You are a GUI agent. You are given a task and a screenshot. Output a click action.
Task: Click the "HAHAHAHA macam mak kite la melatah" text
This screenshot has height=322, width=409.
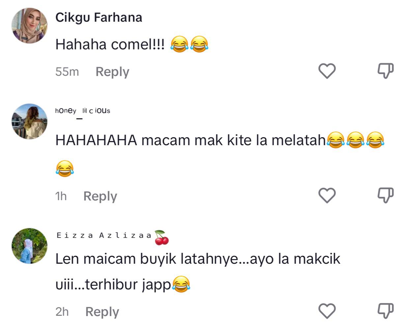point(190,141)
